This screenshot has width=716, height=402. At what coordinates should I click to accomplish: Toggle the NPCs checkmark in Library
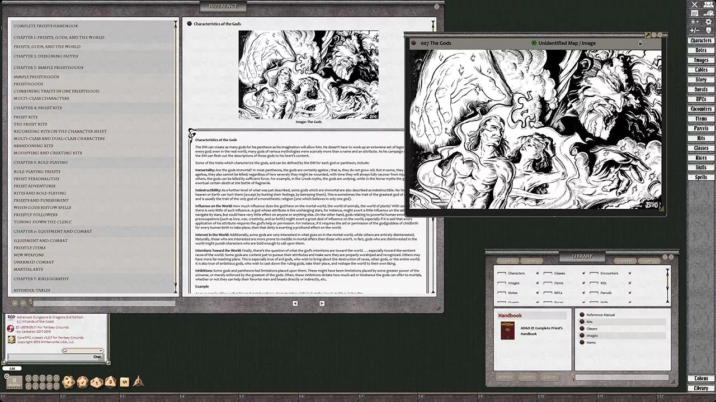pyautogui.click(x=583, y=293)
